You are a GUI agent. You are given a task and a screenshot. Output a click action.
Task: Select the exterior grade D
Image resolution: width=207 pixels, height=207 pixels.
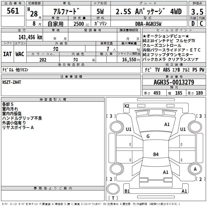pyautogui.click(x=193, y=24)
